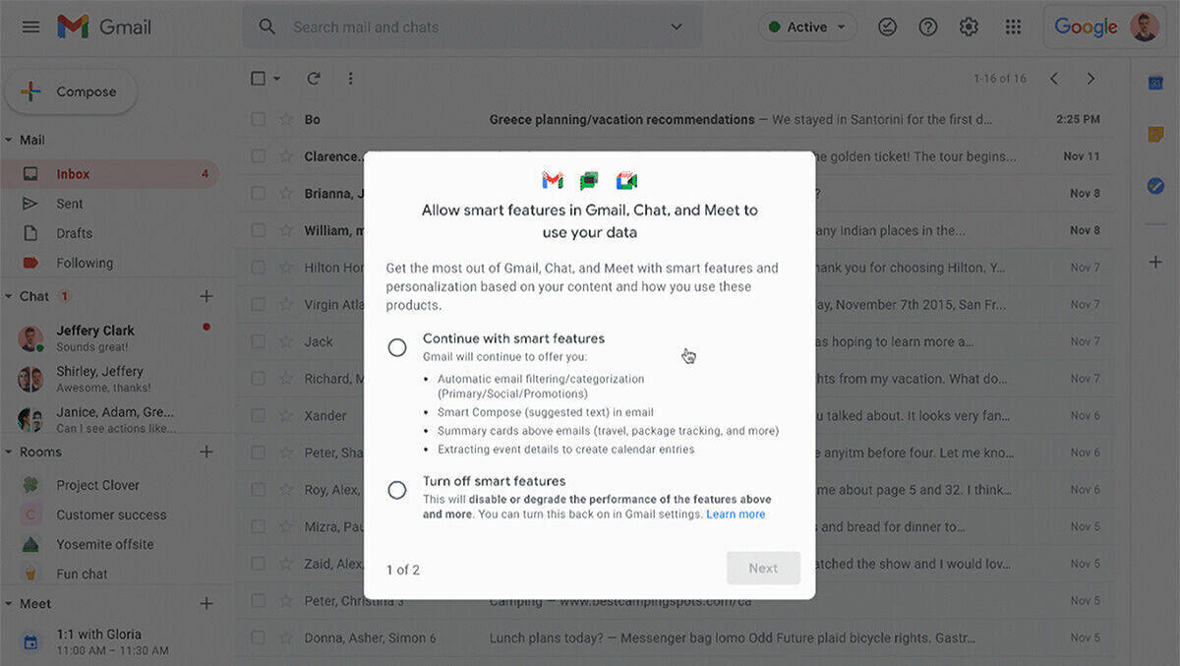Open the Tasks side panel icon
Viewport: 1180px width, 666px height.
(1156, 185)
